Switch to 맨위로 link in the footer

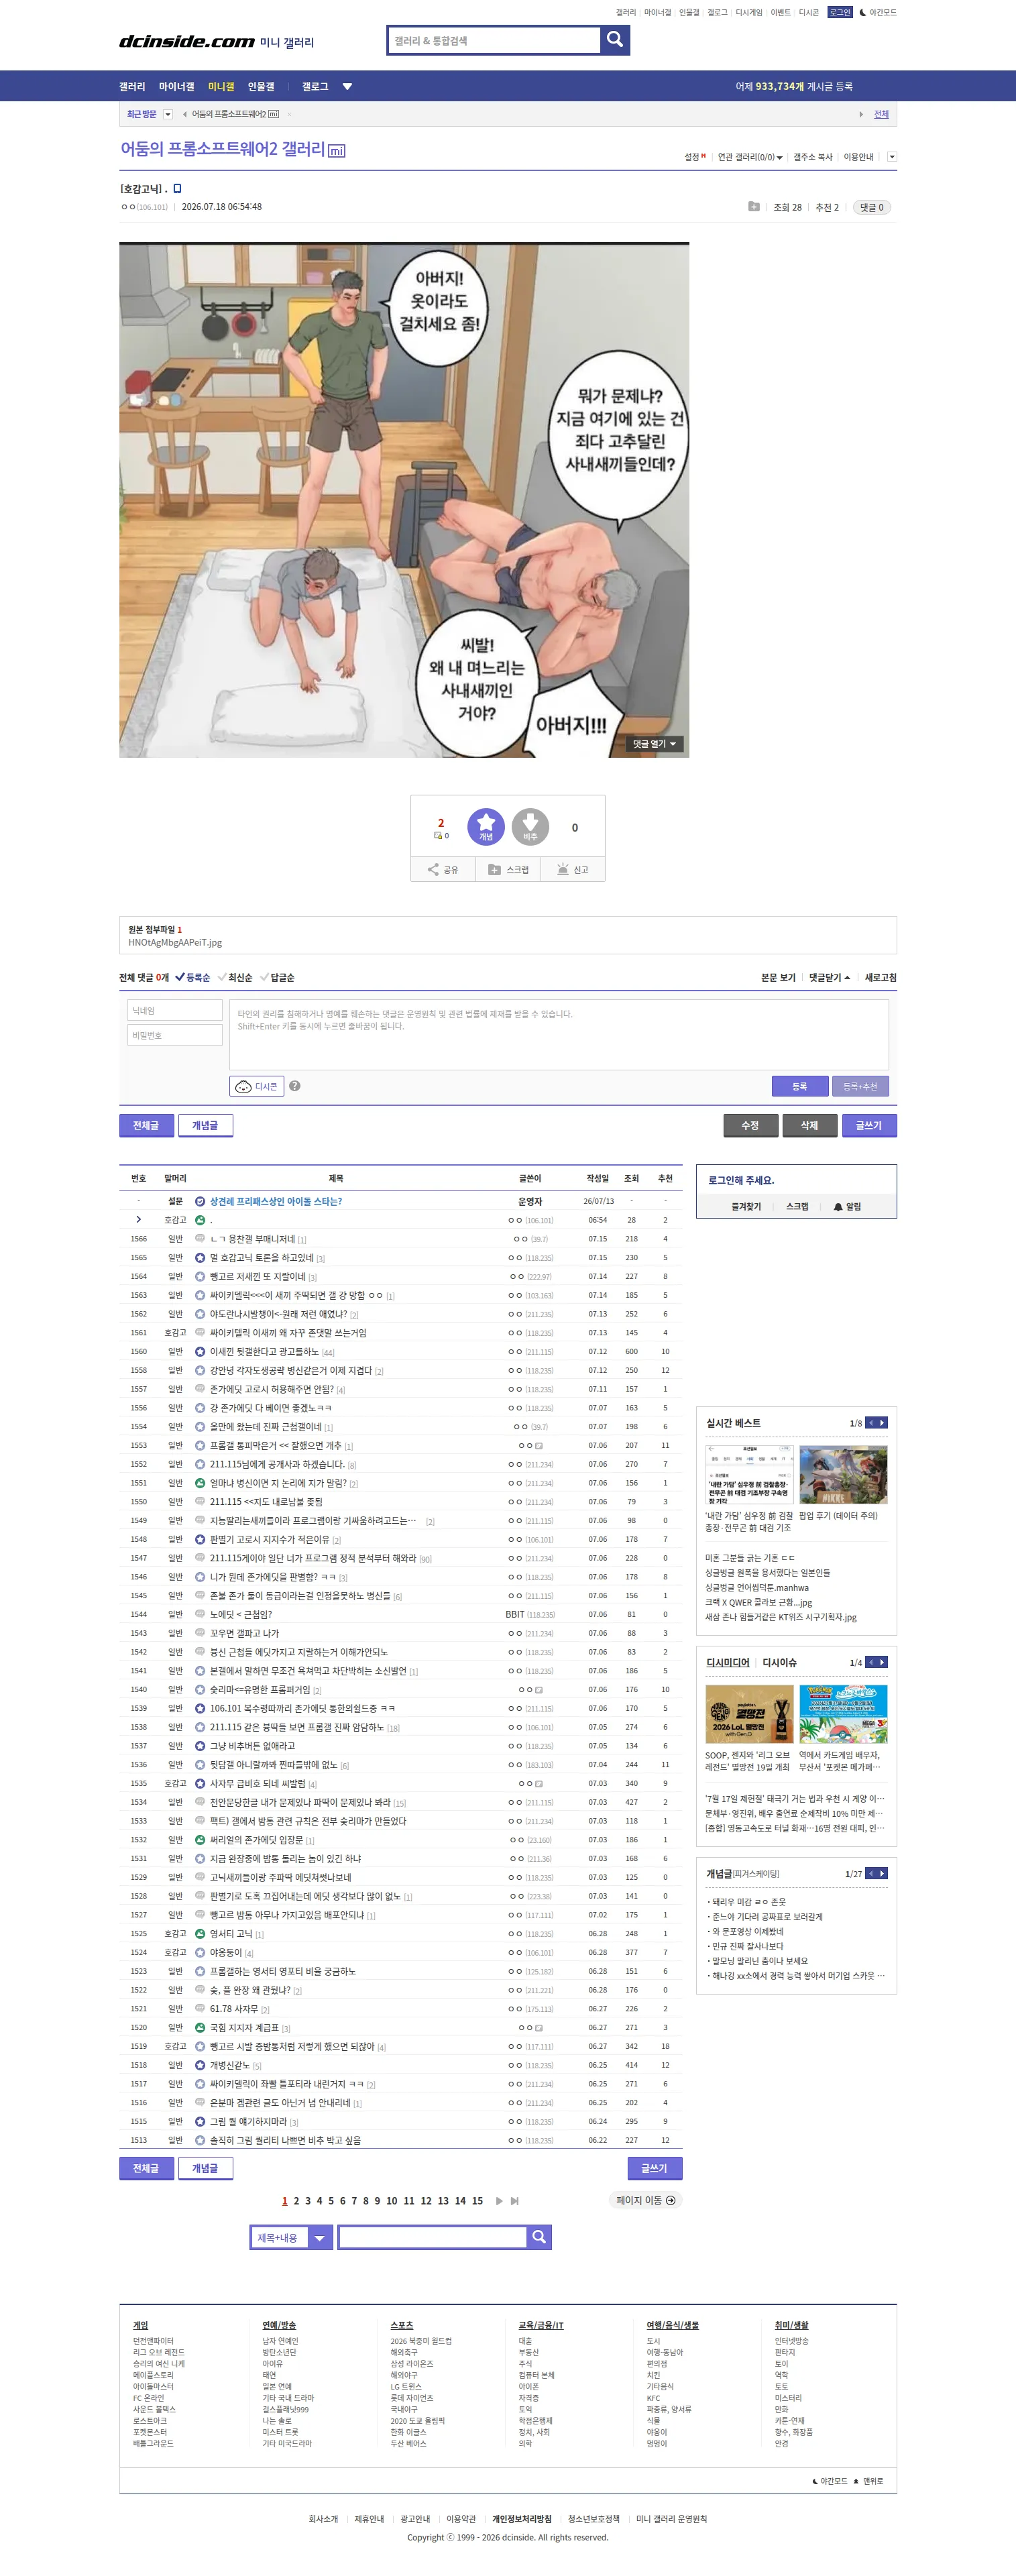[868, 2480]
